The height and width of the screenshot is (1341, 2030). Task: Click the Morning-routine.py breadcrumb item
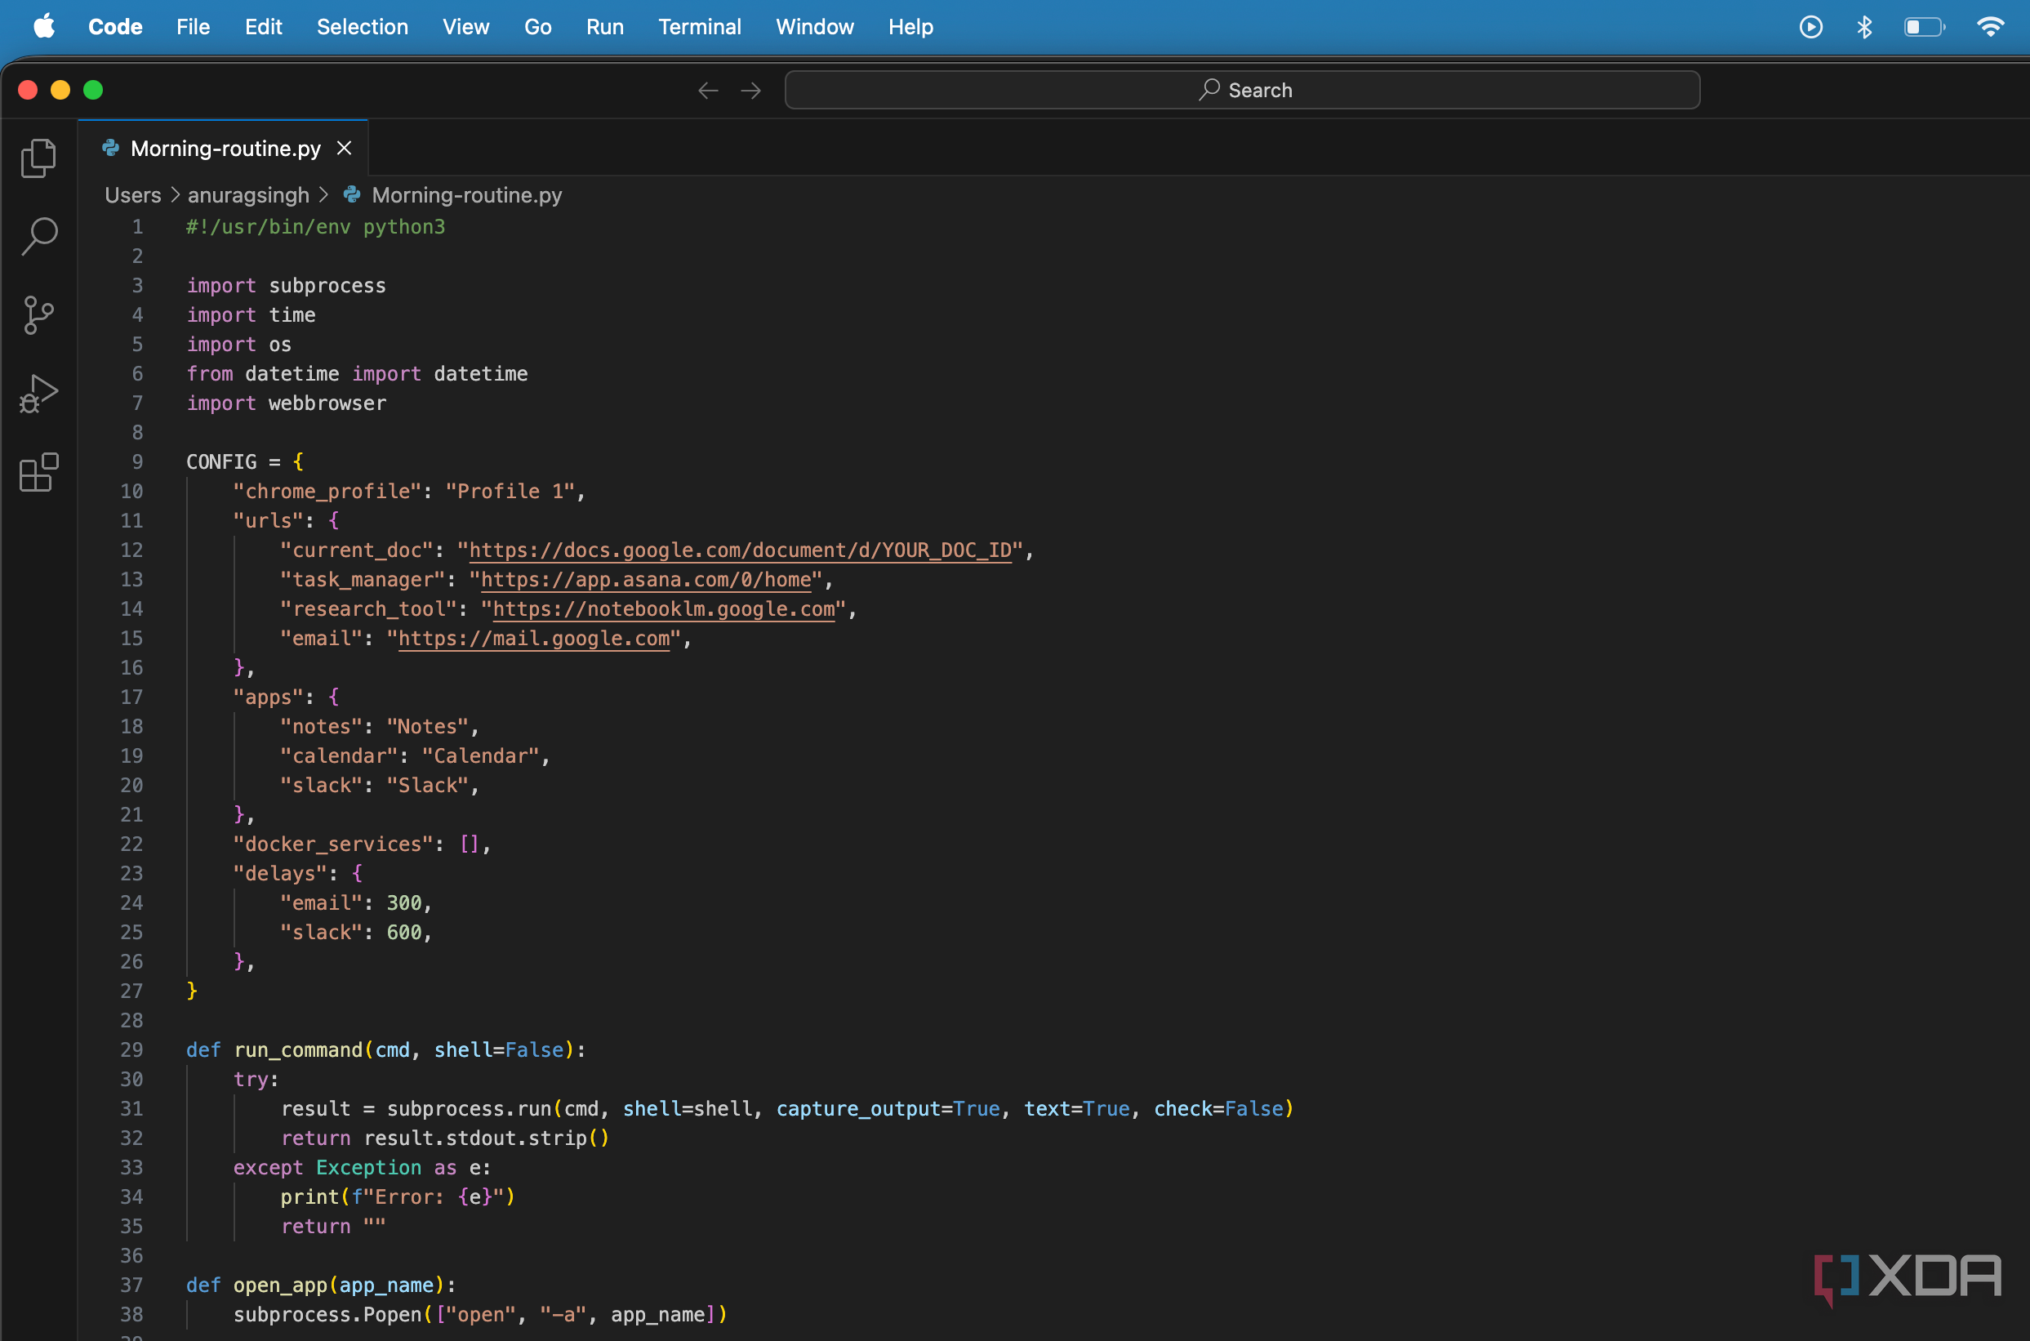[x=466, y=195]
